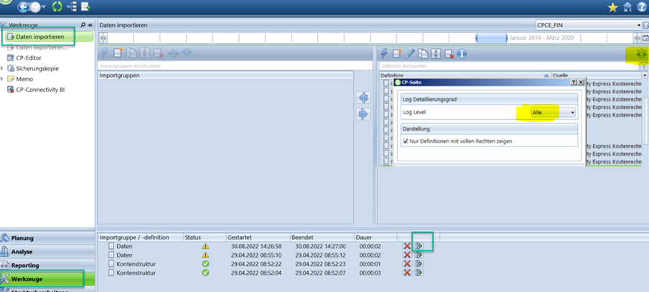Open the settings gear in definitions toolbar
The height and width of the screenshot is (292, 649).
[633, 53]
